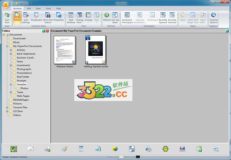Screen dimensions: 231x160
Task: Open Scan Settings from the ribbon
Action: (x=26, y=18)
